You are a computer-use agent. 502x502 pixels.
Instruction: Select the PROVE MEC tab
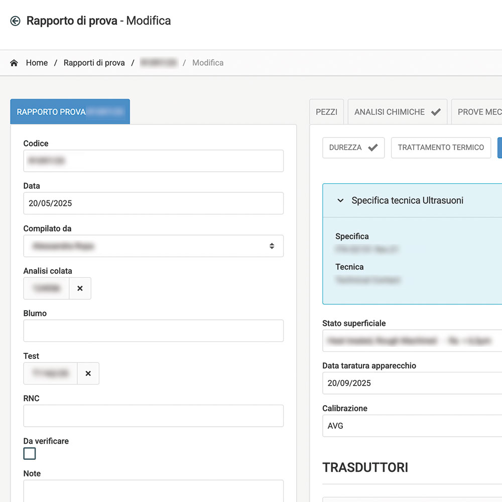pos(478,112)
